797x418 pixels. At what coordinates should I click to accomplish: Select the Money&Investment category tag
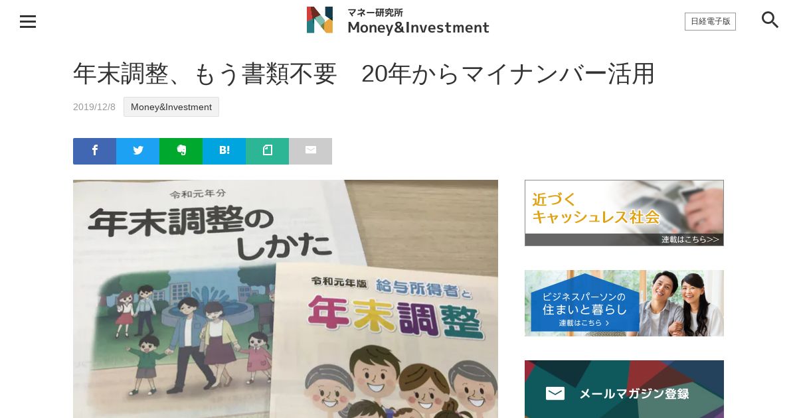point(171,107)
